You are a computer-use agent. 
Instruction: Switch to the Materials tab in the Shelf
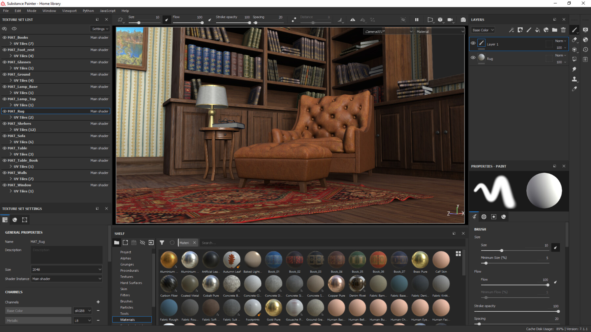(128, 320)
